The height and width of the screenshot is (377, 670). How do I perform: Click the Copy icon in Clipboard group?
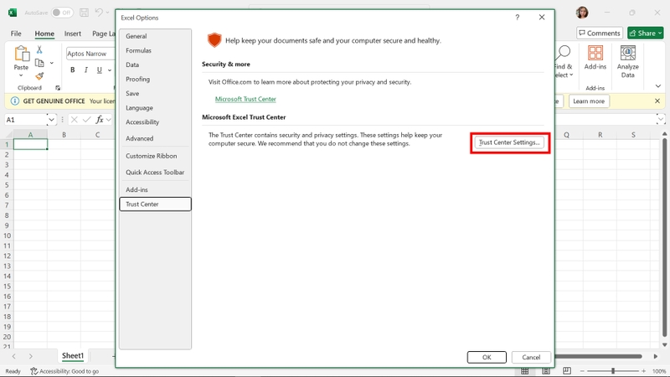[39, 64]
